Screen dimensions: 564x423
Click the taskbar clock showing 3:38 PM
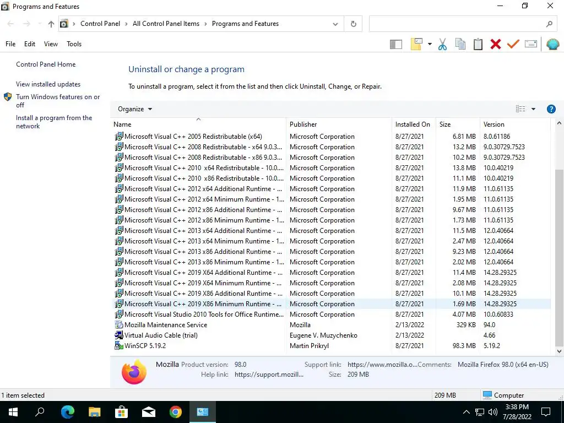(x=517, y=412)
